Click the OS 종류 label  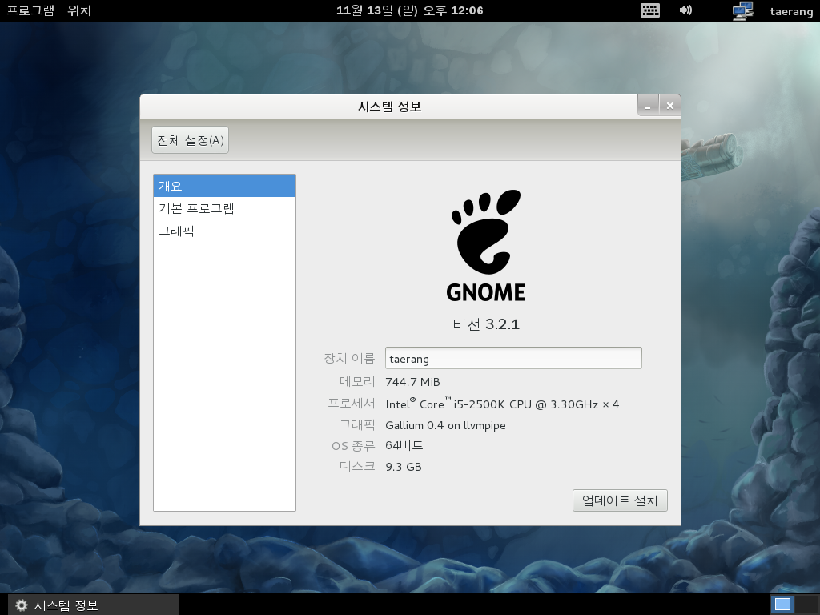(x=353, y=445)
